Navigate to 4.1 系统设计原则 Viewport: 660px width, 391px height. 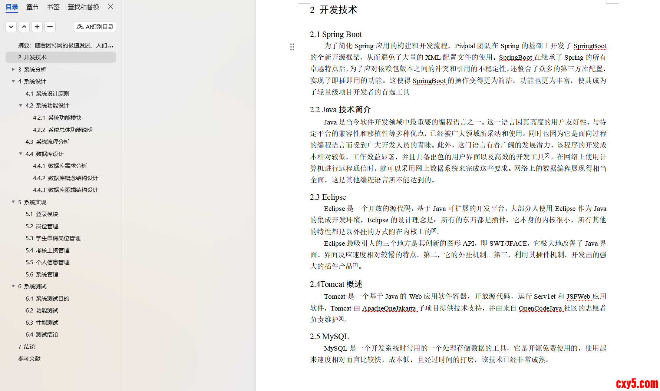coord(47,93)
